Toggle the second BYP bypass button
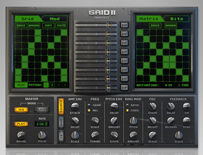Viewport: 203px width, 155px height. pos(124,34)
